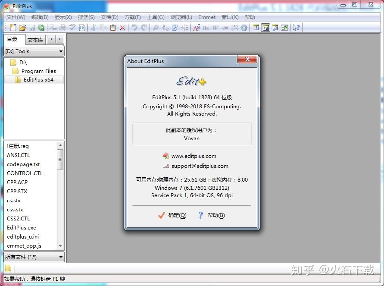Click the New document toolbar icon
Viewport: 384px width, 286px height.
pos(13,28)
